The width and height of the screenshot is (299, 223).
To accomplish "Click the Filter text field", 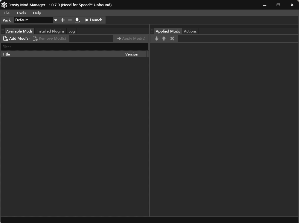I will pos(75,47).
